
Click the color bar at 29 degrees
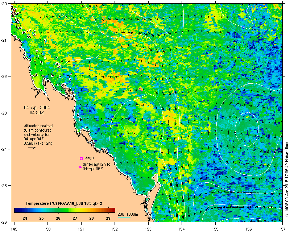click(x=108, y=210)
